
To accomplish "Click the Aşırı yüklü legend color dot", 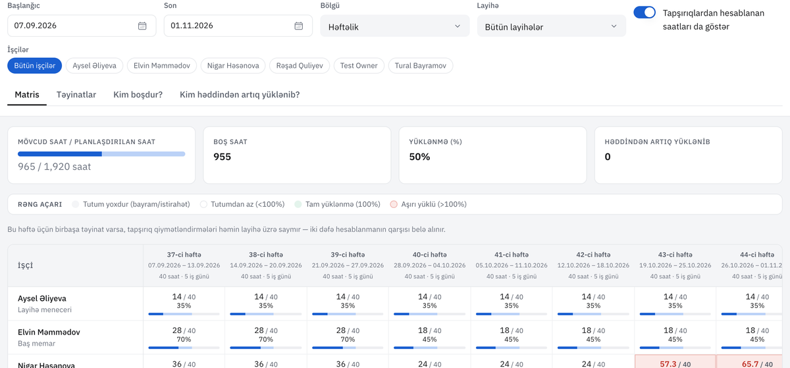I will point(394,204).
